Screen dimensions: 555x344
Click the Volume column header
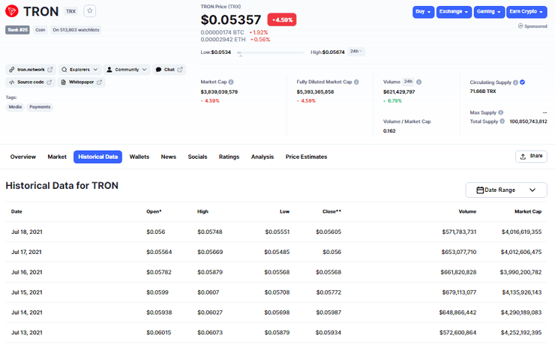[x=467, y=211]
